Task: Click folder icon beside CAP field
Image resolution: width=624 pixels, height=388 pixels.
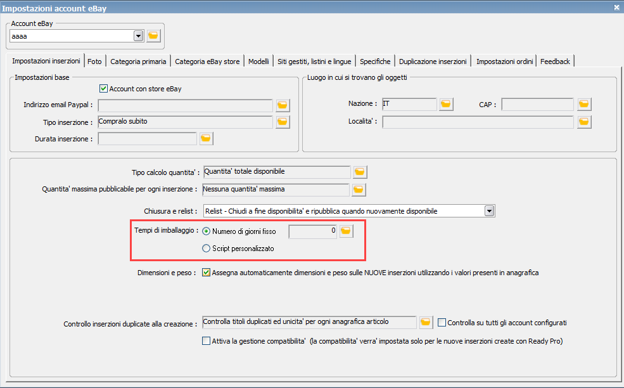Action: coord(584,104)
